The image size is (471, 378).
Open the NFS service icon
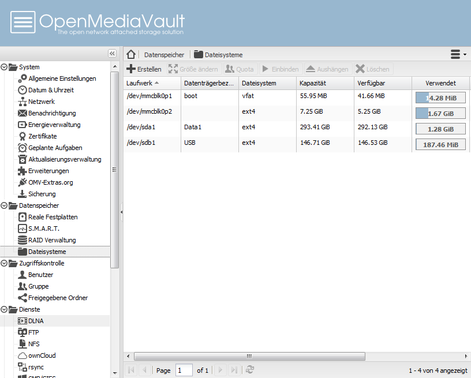pos(23,344)
